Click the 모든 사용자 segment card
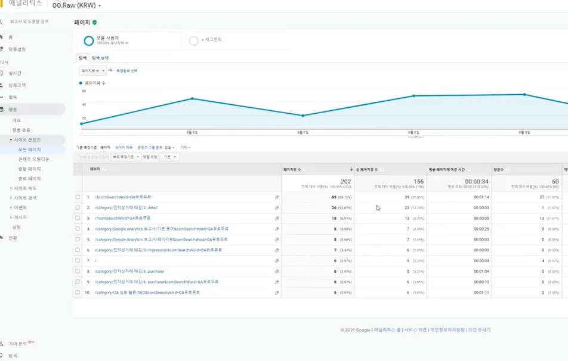Screen dimensions: 568x361 [x=129, y=41]
